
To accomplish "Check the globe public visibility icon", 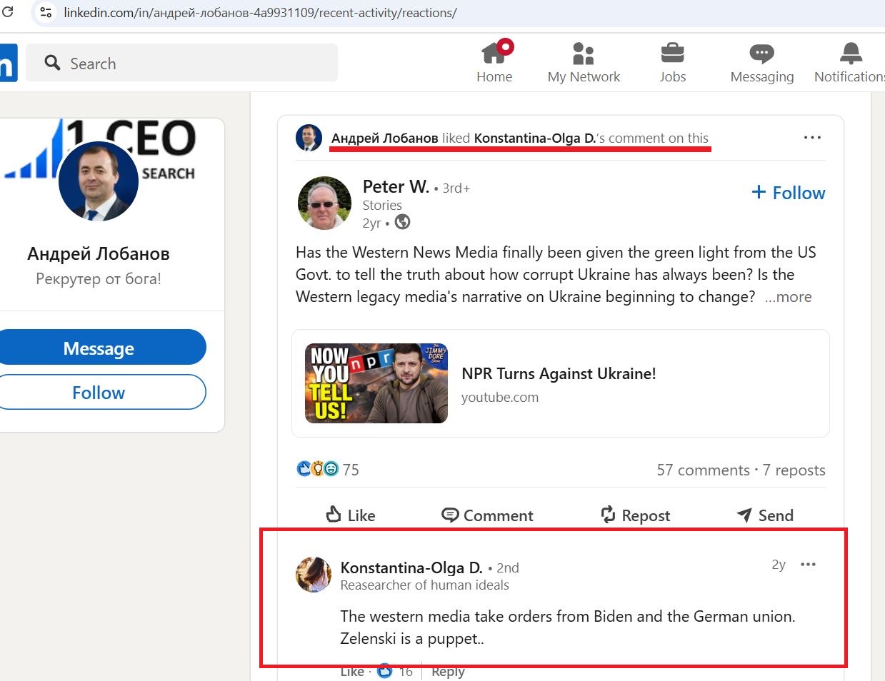I will 403,222.
